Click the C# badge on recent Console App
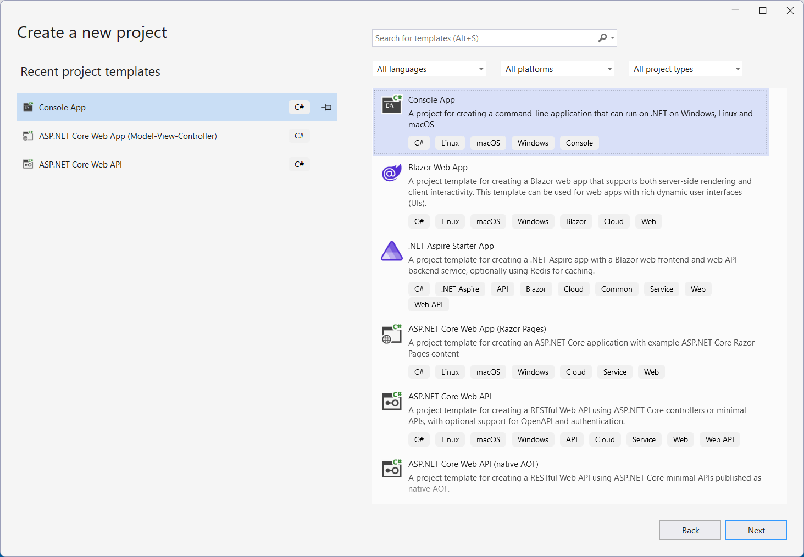804x557 pixels. tap(299, 107)
